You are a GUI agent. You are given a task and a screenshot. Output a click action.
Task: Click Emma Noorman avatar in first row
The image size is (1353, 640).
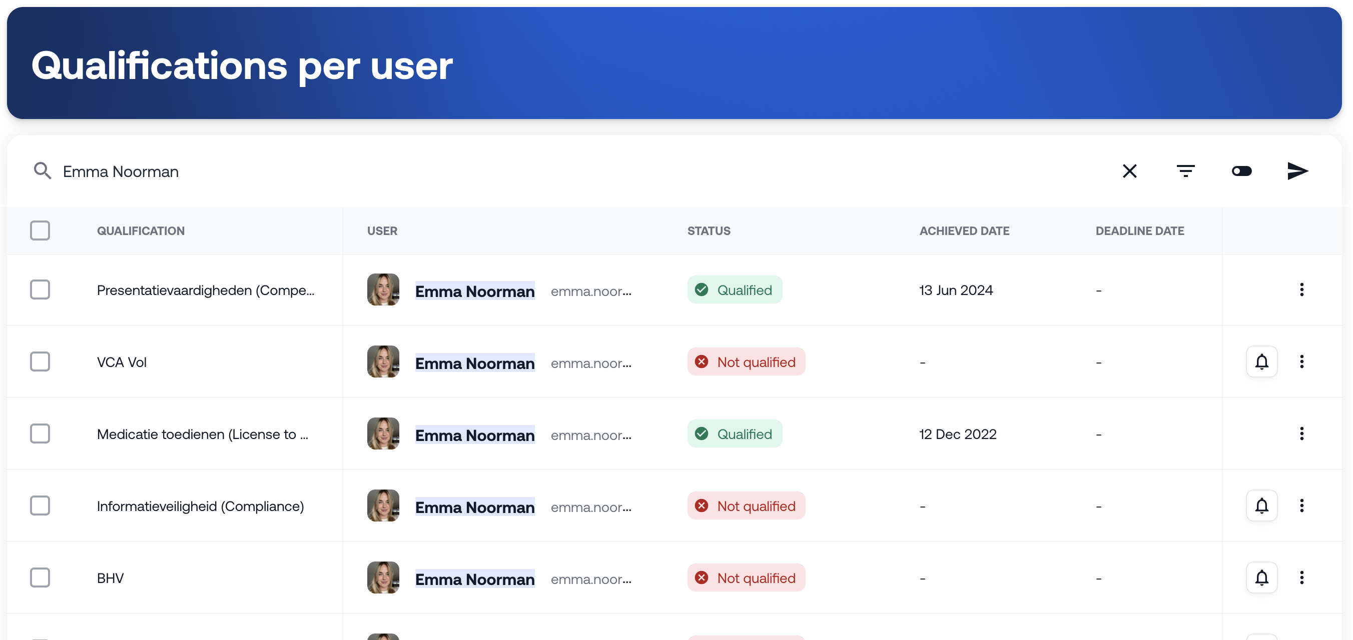[x=383, y=290]
